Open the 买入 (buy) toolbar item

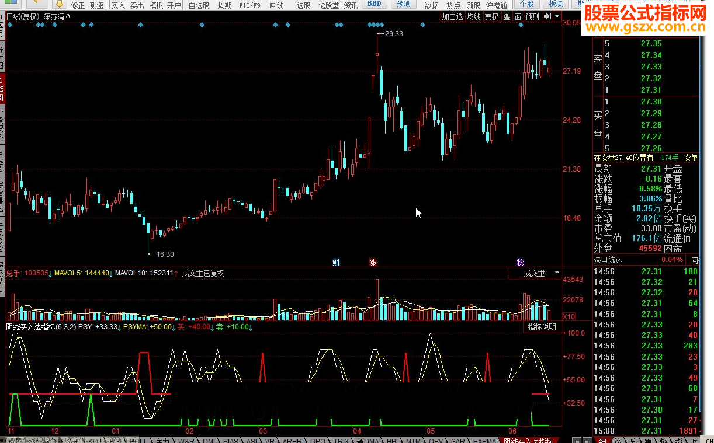point(118,5)
